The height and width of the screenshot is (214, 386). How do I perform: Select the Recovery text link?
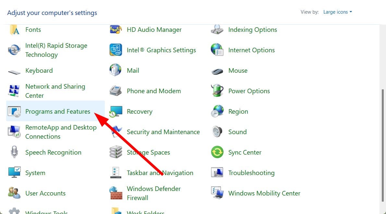(x=139, y=112)
